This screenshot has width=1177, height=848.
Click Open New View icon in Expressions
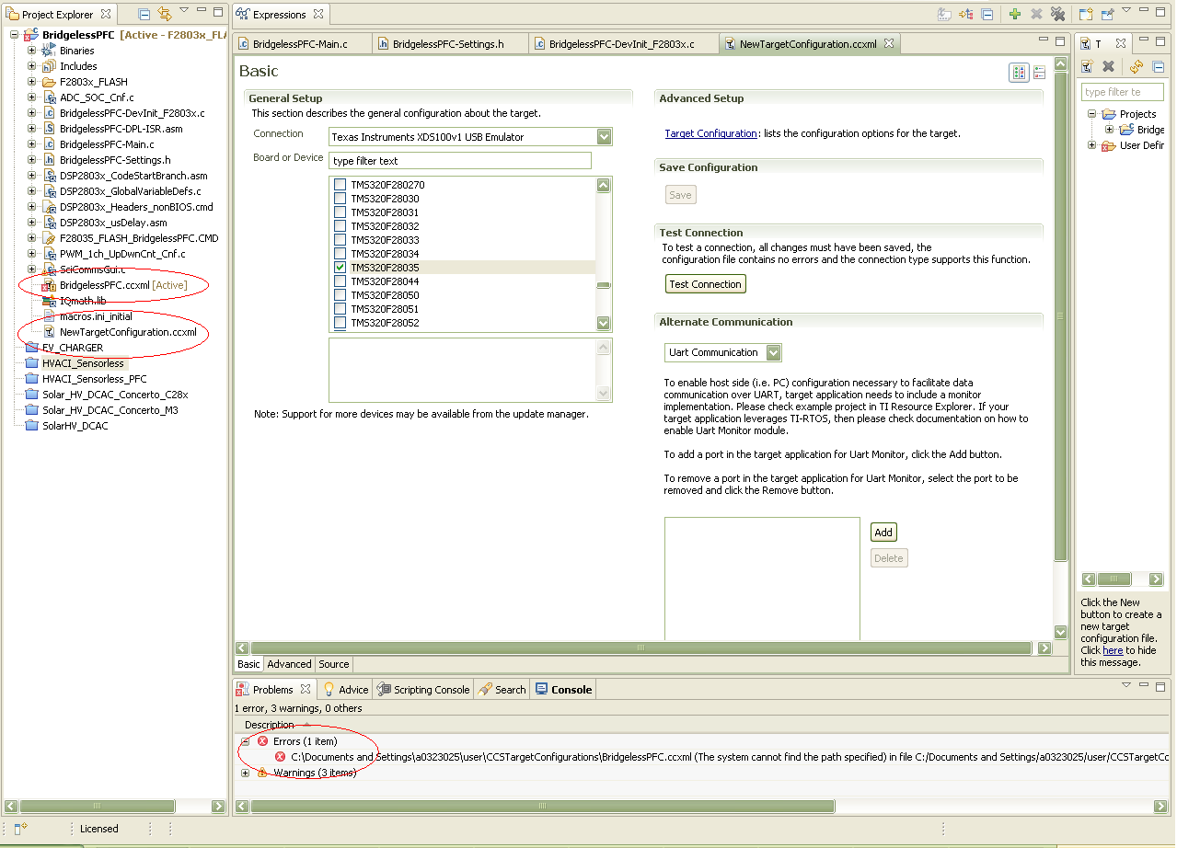point(1086,15)
